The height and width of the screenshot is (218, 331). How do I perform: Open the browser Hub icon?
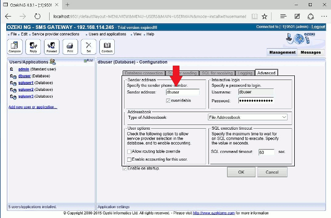(283, 16)
